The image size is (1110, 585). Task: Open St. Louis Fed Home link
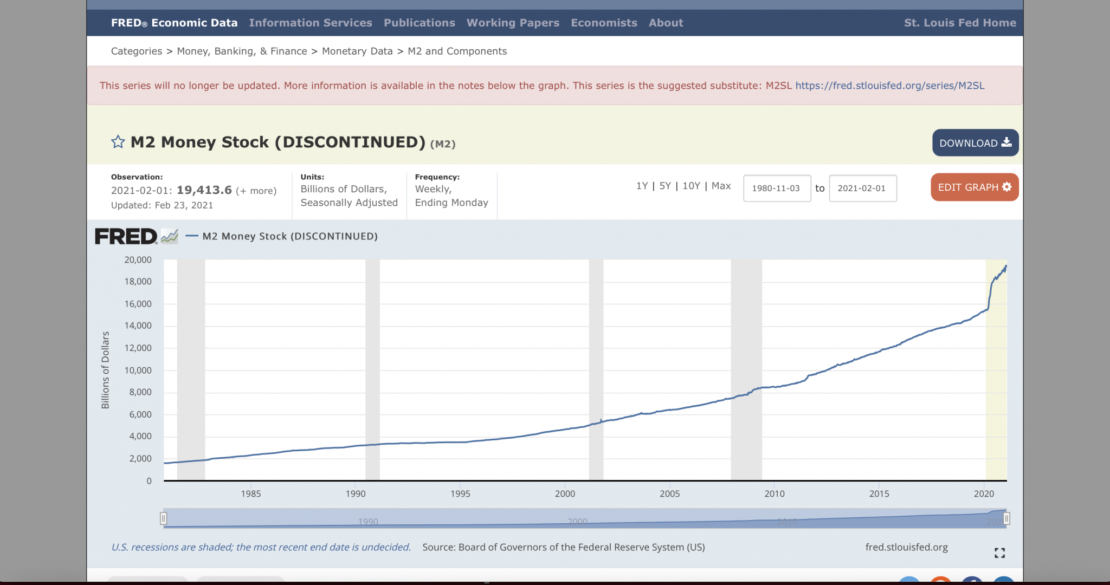[960, 23]
